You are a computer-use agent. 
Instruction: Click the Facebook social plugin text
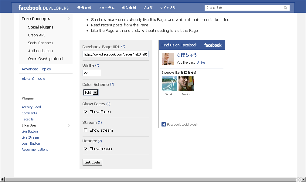point(183,124)
